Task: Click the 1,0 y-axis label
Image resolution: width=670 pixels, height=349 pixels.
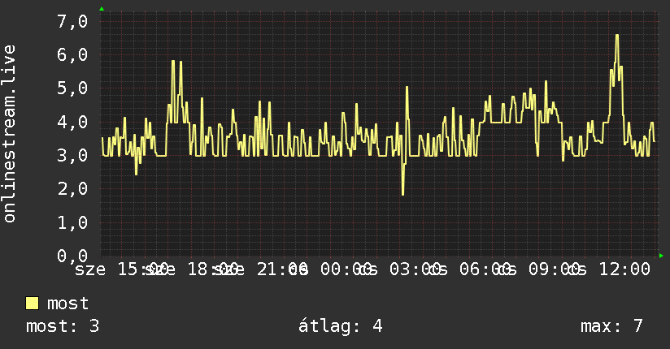Action: [x=72, y=222]
